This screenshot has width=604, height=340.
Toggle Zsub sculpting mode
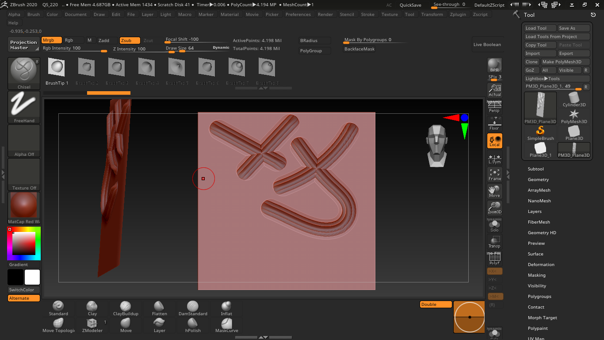pyautogui.click(x=130, y=40)
